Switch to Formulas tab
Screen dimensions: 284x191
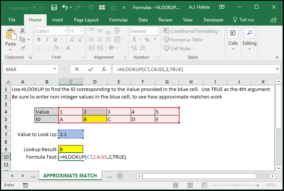tap(118, 20)
